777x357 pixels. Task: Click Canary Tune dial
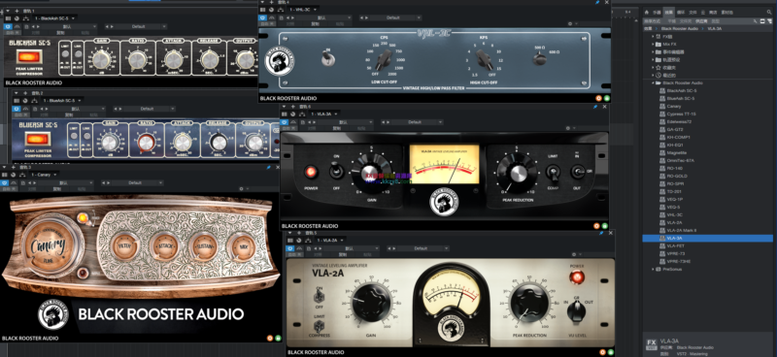point(49,244)
